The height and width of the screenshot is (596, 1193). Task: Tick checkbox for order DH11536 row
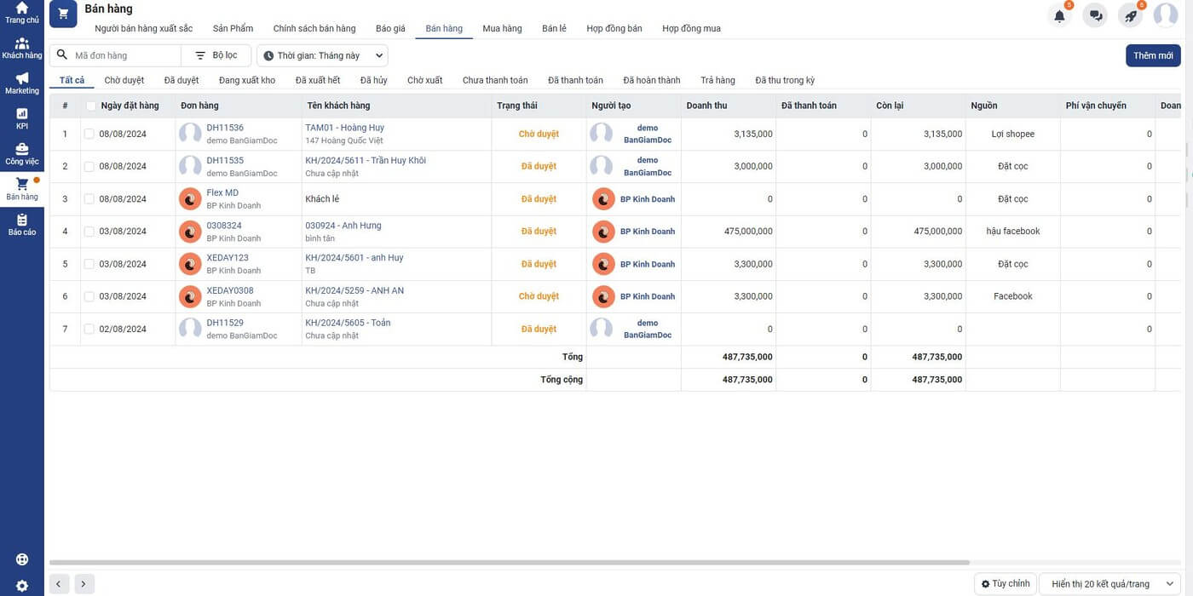tap(89, 134)
